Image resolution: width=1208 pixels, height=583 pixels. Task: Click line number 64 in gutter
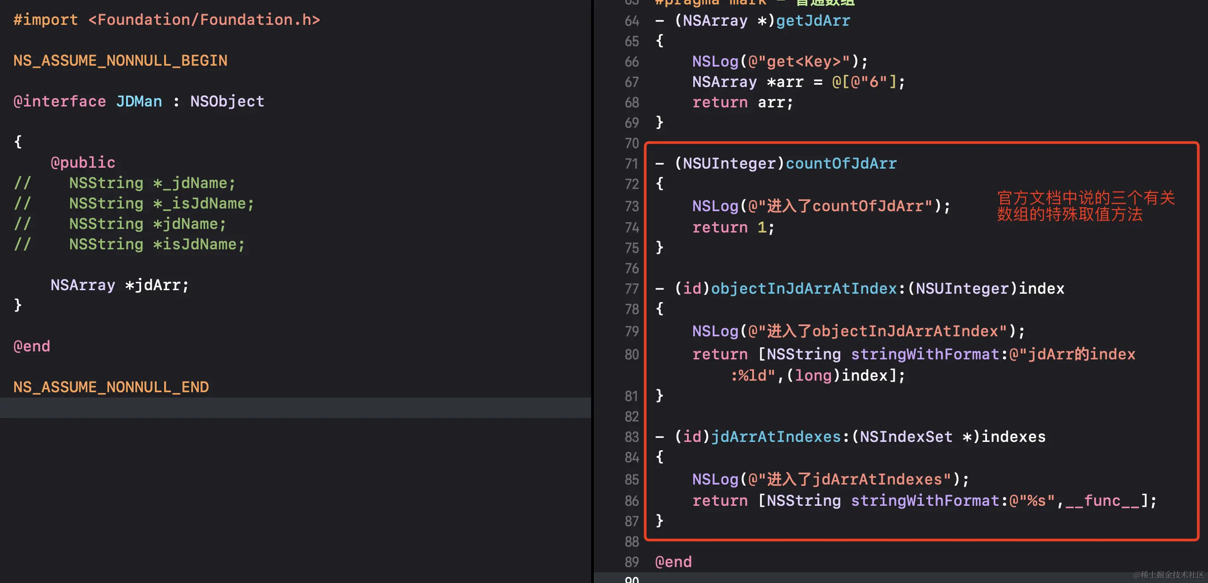point(631,21)
